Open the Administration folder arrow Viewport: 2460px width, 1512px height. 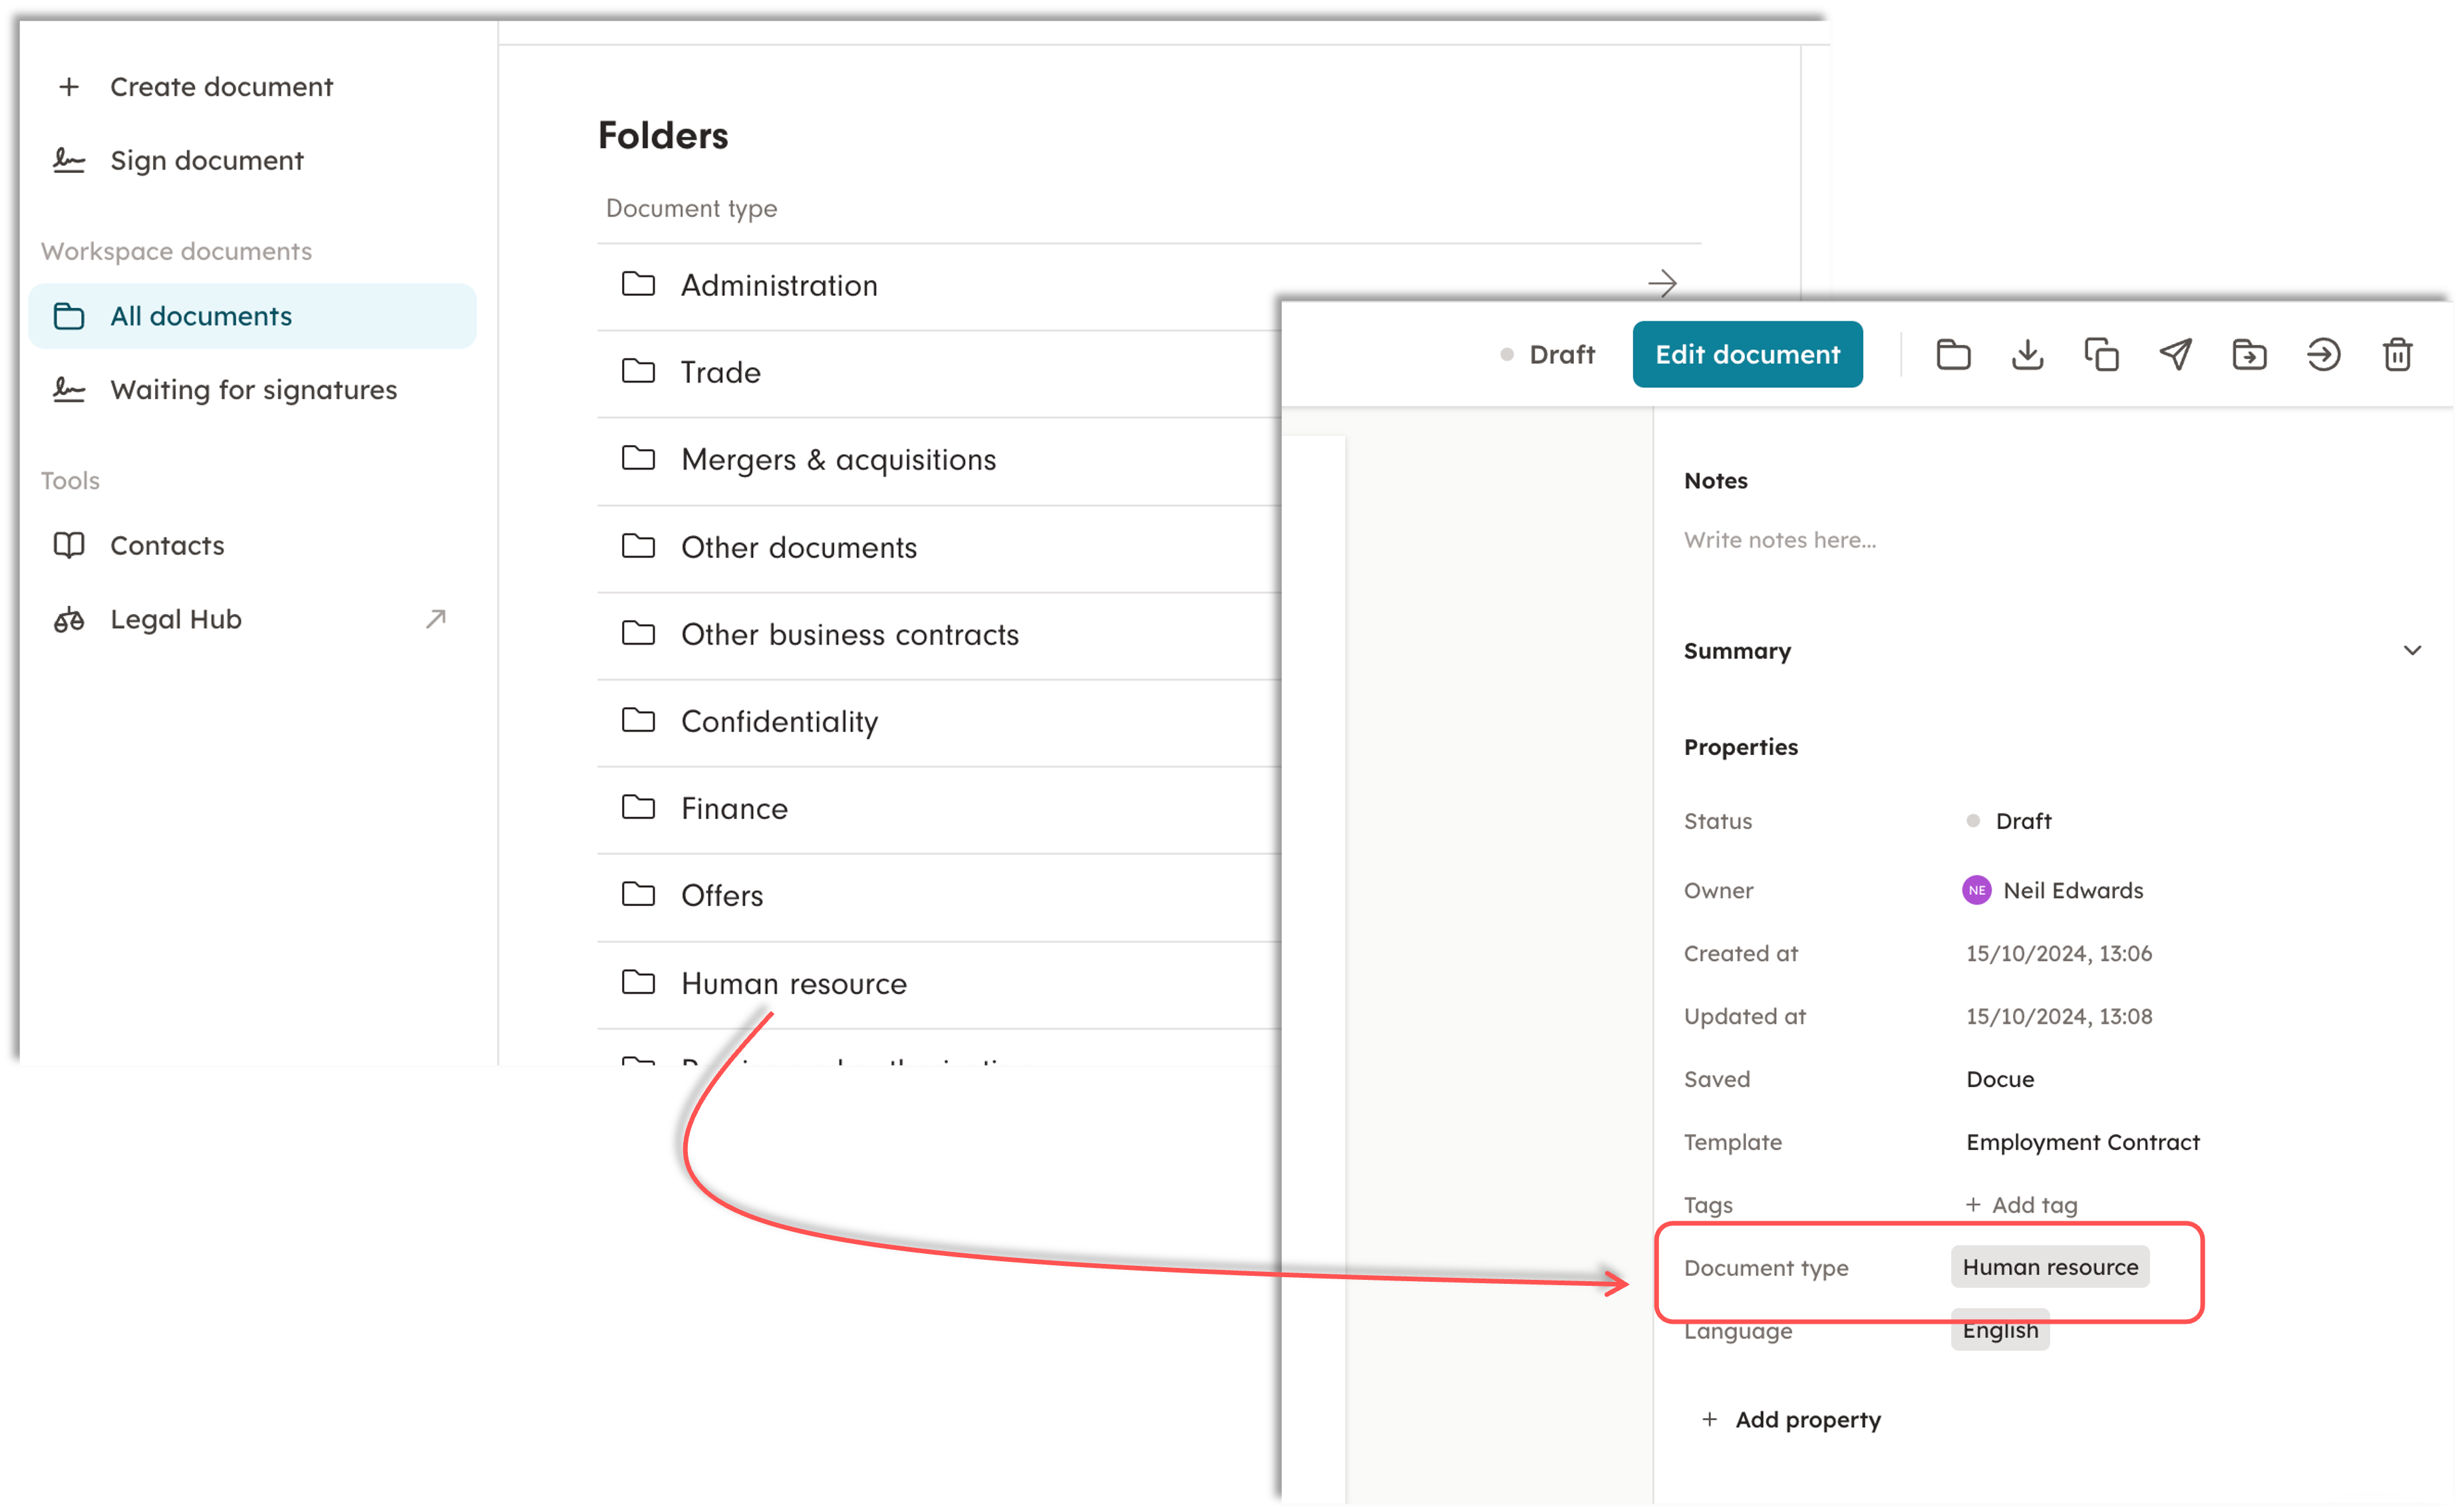point(1662,284)
